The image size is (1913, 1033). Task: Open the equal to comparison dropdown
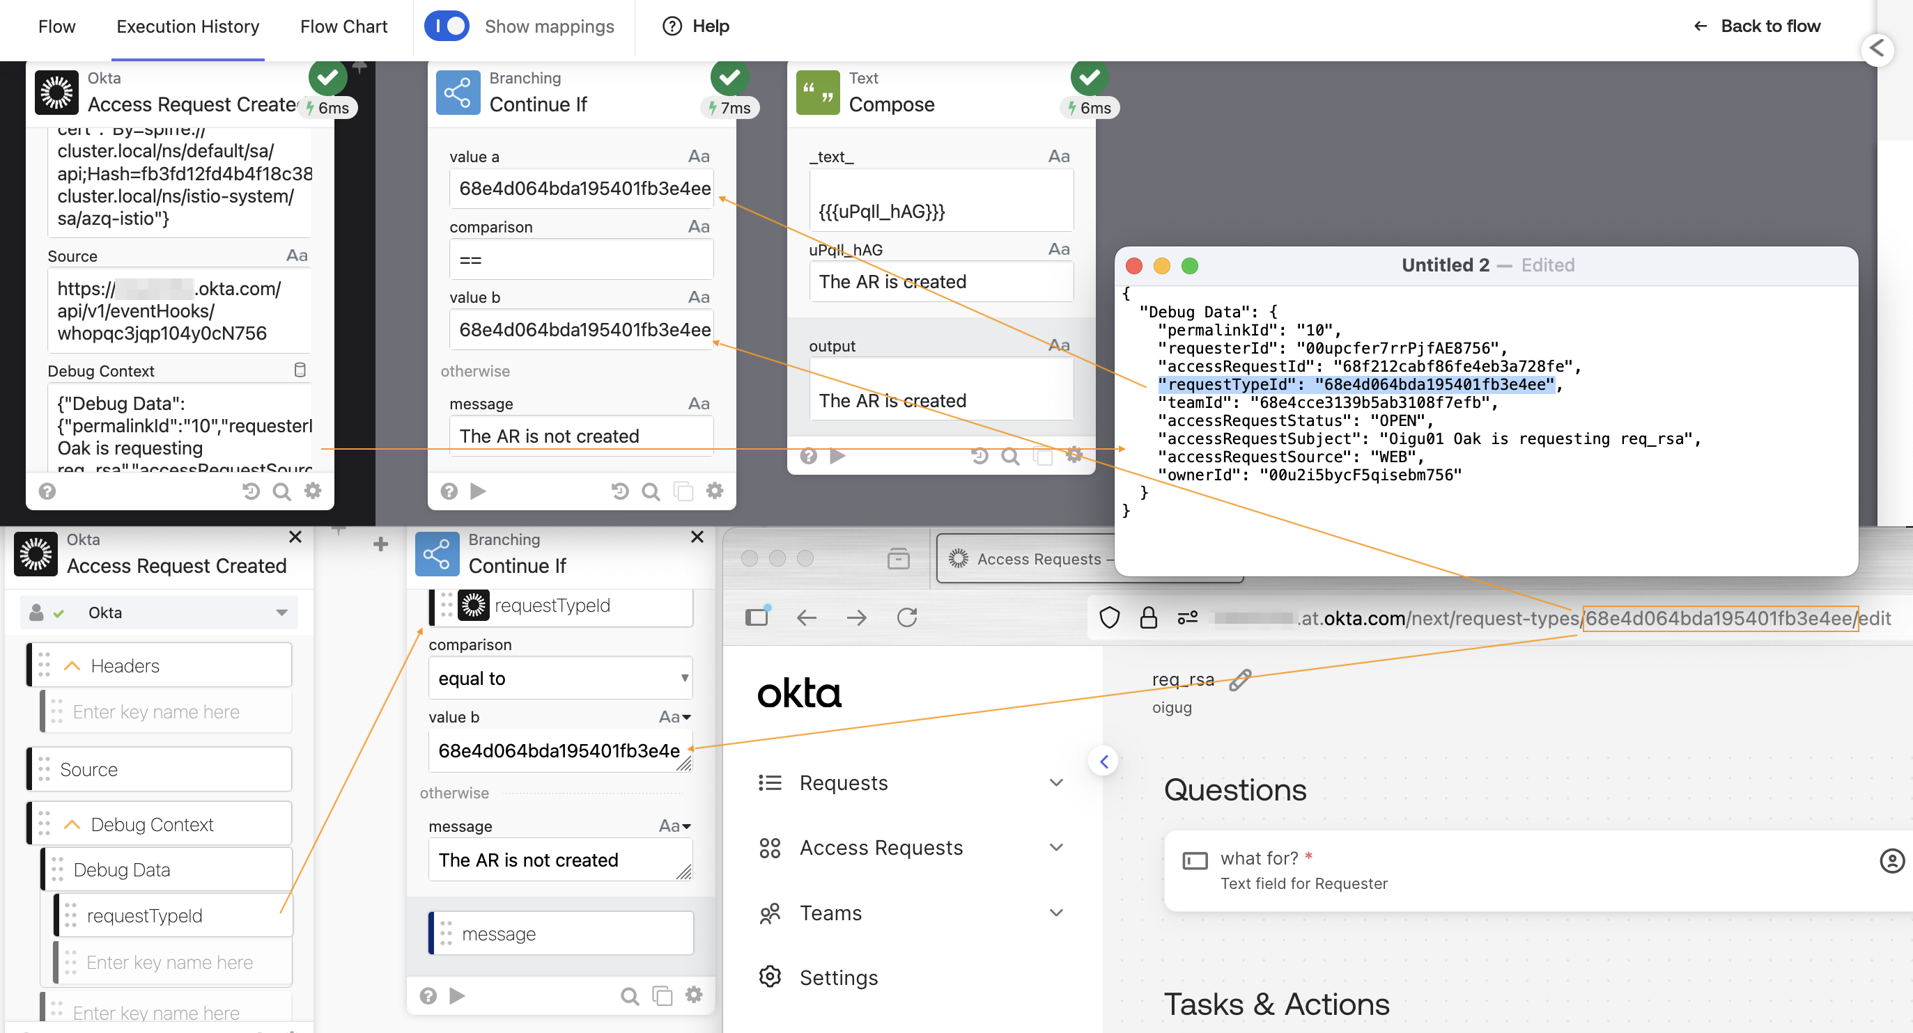560,677
